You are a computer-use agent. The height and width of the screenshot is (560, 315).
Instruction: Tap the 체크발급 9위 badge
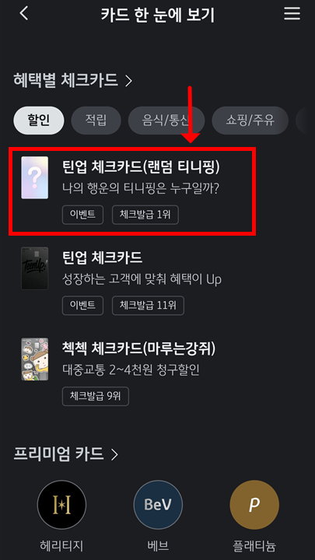click(96, 396)
